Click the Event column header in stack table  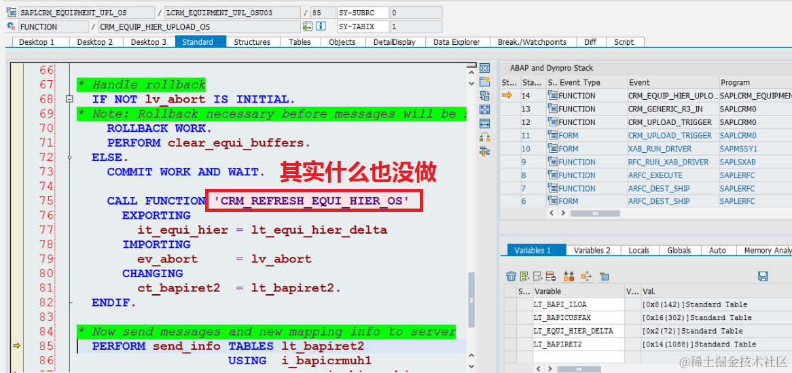(x=673, y=82)
